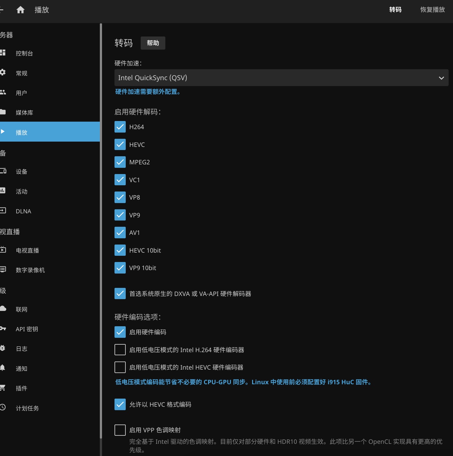The image size is (453, 456).
Task: Select 播放 in the sidebar
Action: click(50, 132)
